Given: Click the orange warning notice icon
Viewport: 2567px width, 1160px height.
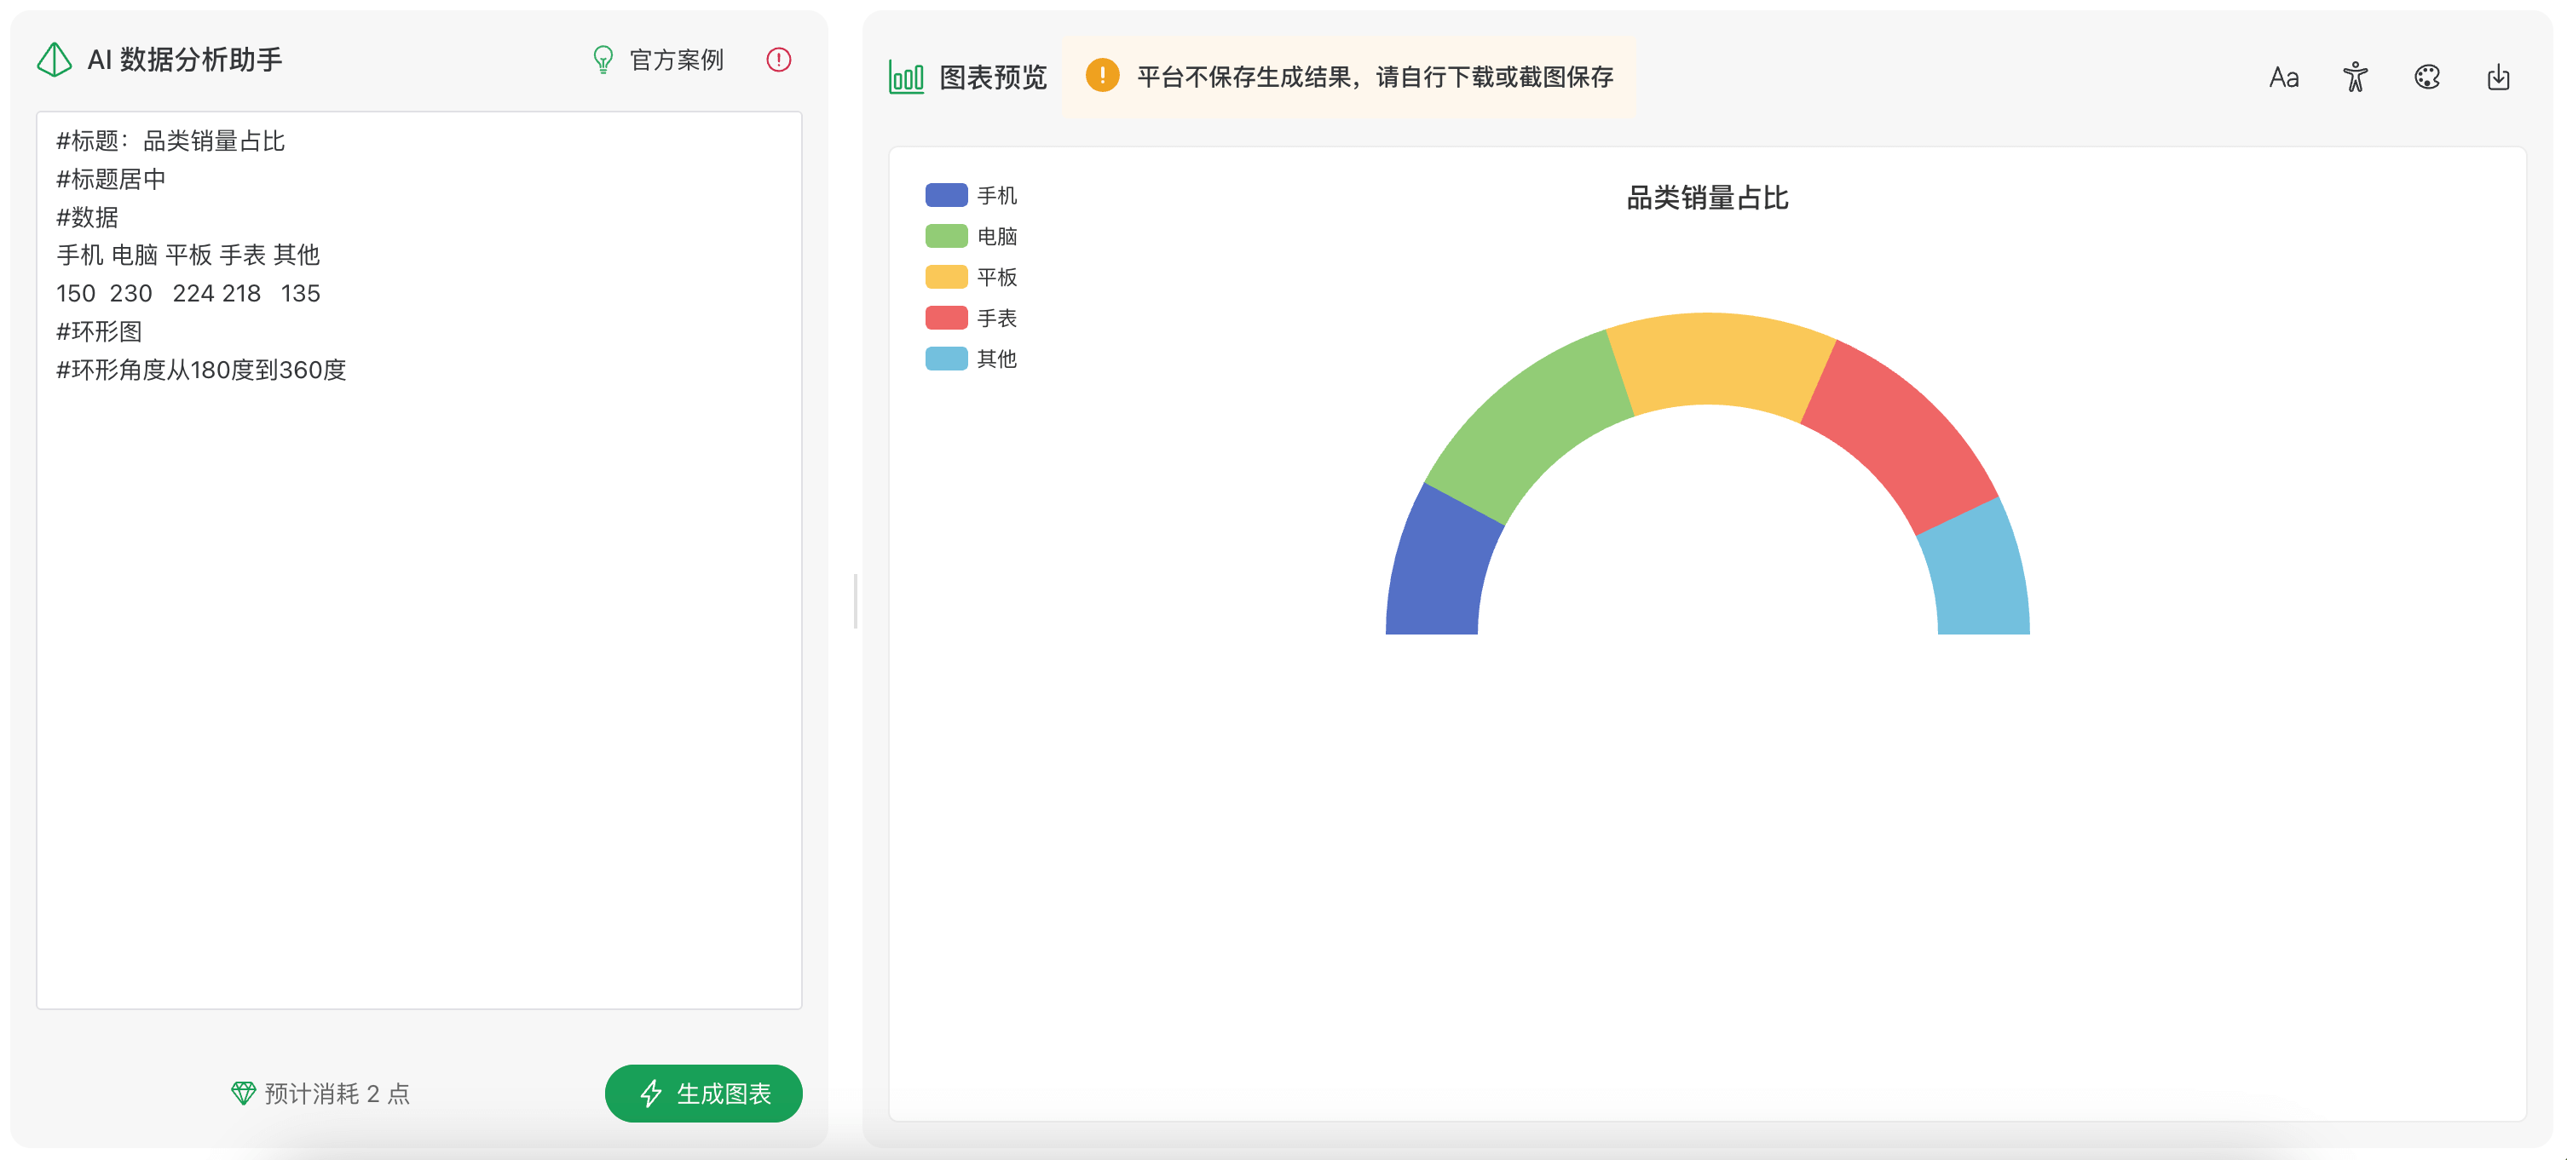Looking at the screenshot, I should point(1102,75).
